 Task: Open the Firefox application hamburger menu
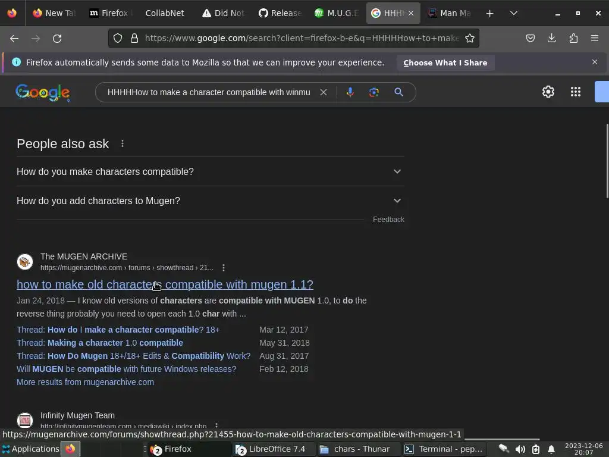click(595, 38)
